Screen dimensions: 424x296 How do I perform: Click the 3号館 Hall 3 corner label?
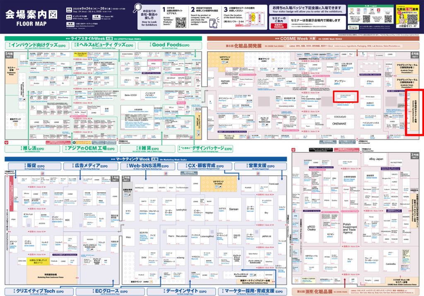click(414, 155)
